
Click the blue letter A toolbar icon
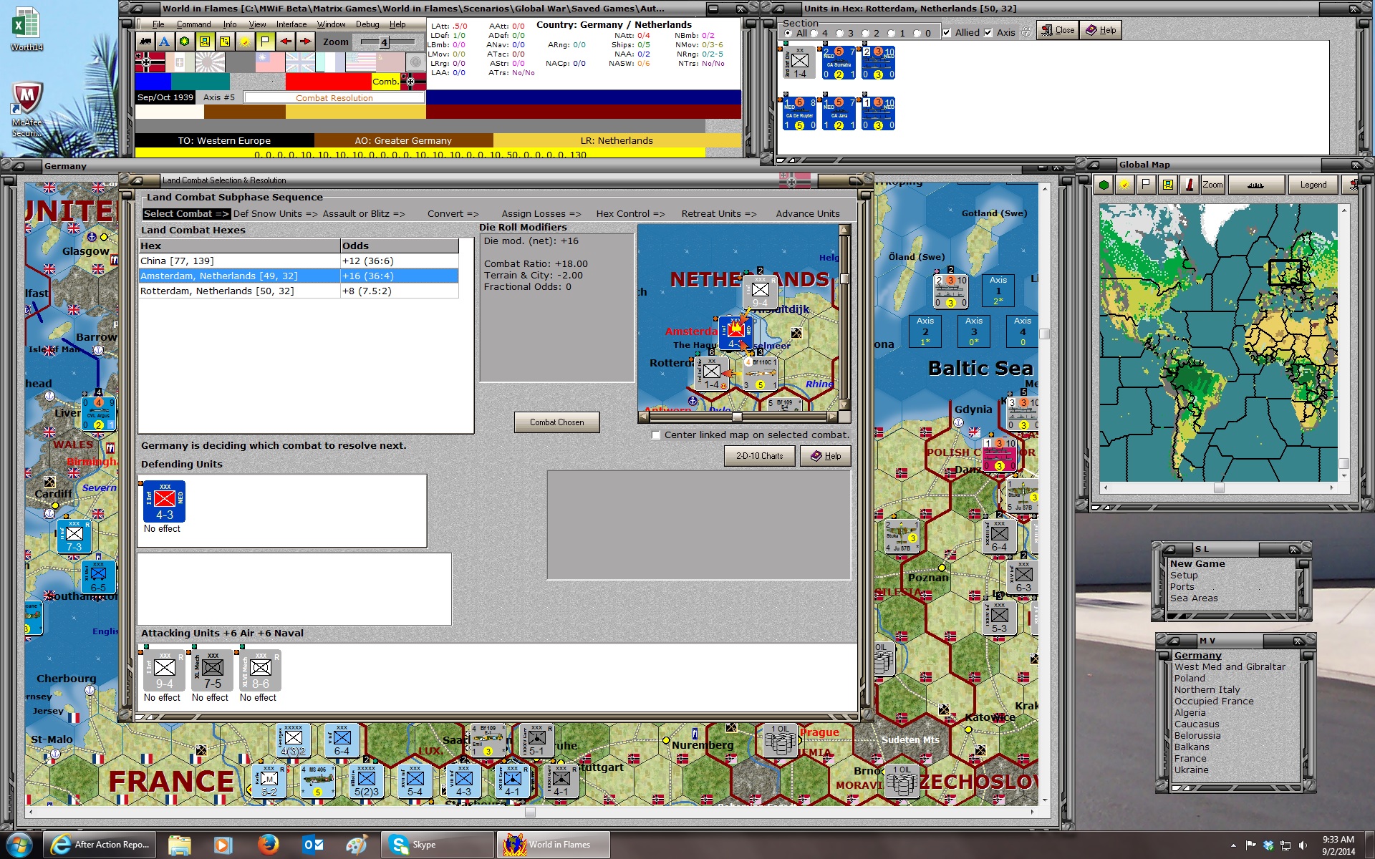[165, 42]
